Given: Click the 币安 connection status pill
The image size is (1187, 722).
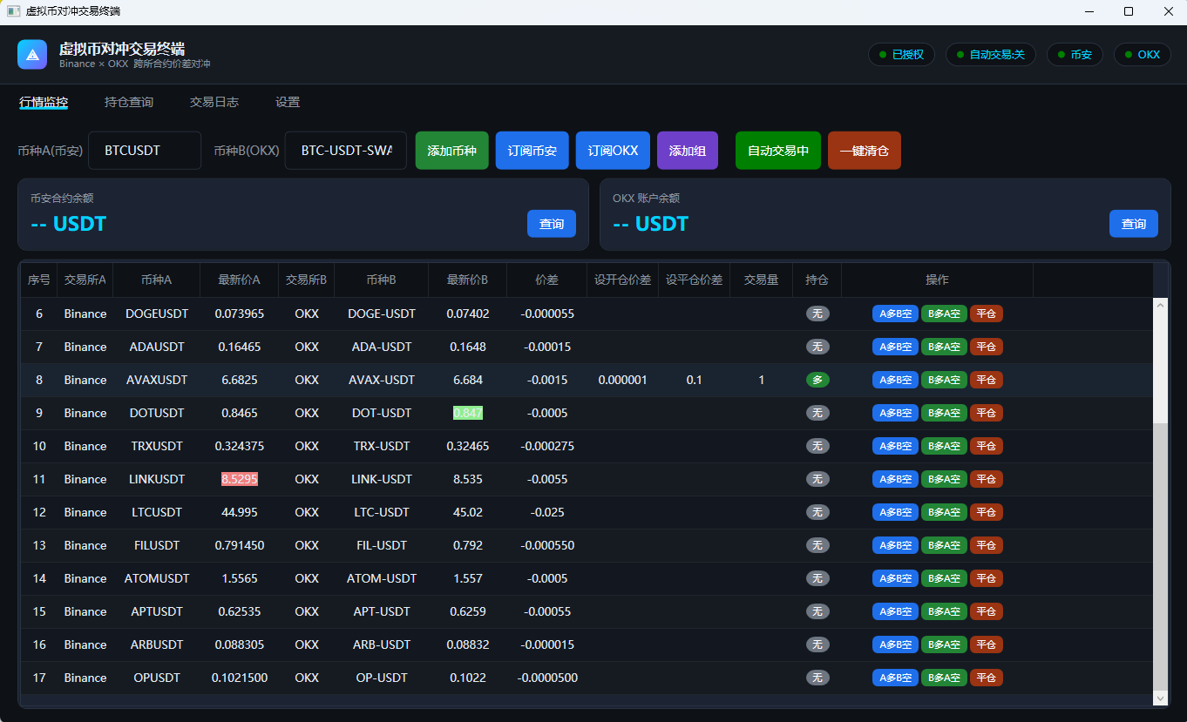Looking at the screenshot, I should click(x=1075, y=55).
